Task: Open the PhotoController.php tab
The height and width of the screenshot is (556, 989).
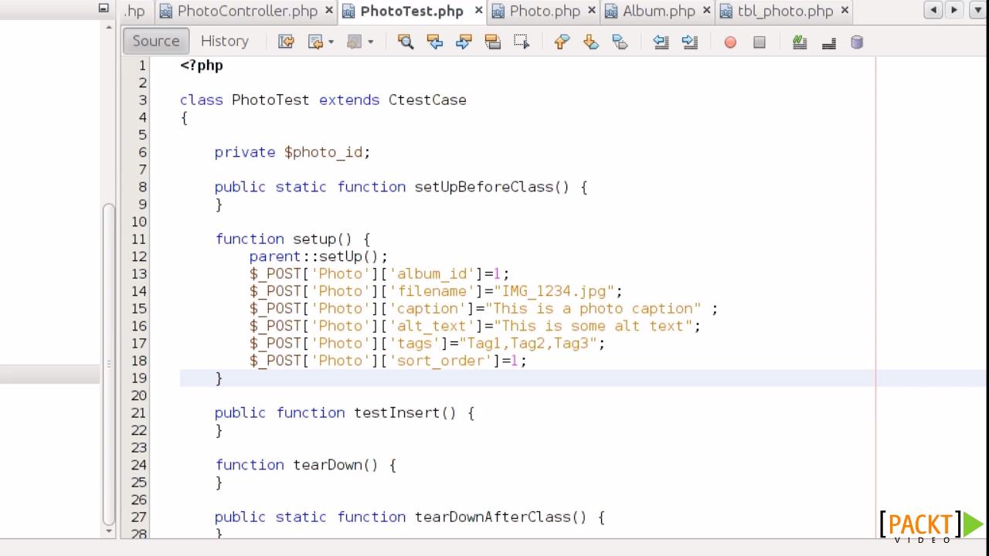Action: (x=247, y=11)
